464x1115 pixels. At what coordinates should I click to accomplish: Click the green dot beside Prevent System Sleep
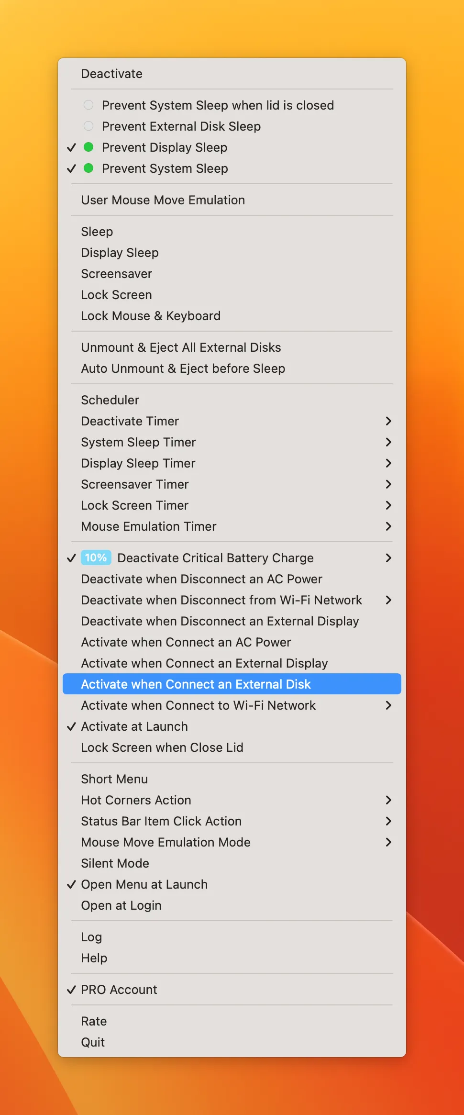pos(88,168)
